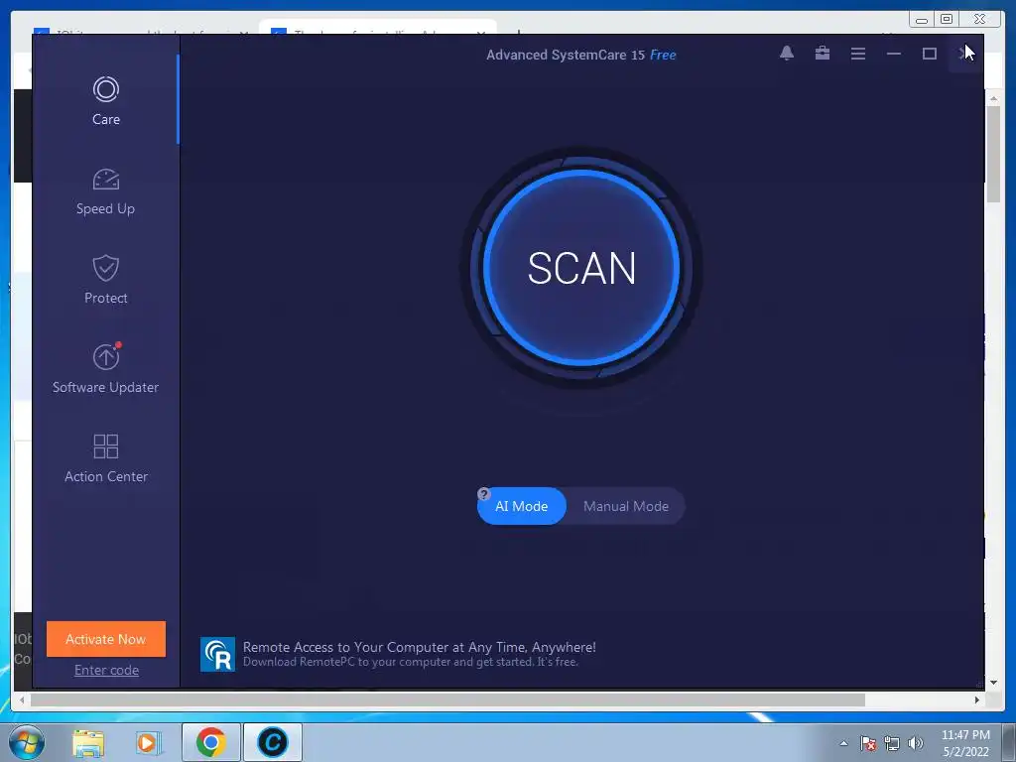1016x762 pixels.
Task: Open the Speed Up section
Action: pyautogui.click(x=105, y=191)
